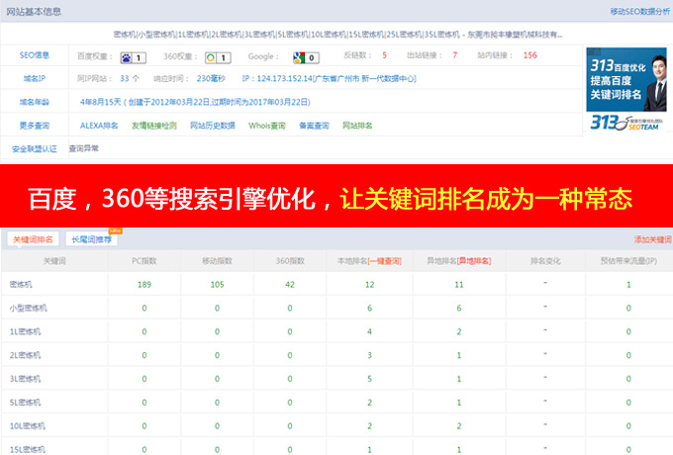This screenshot has width=673, height=455.
Task: Open the 友情链接检测 link
Action: click(154, 126)
